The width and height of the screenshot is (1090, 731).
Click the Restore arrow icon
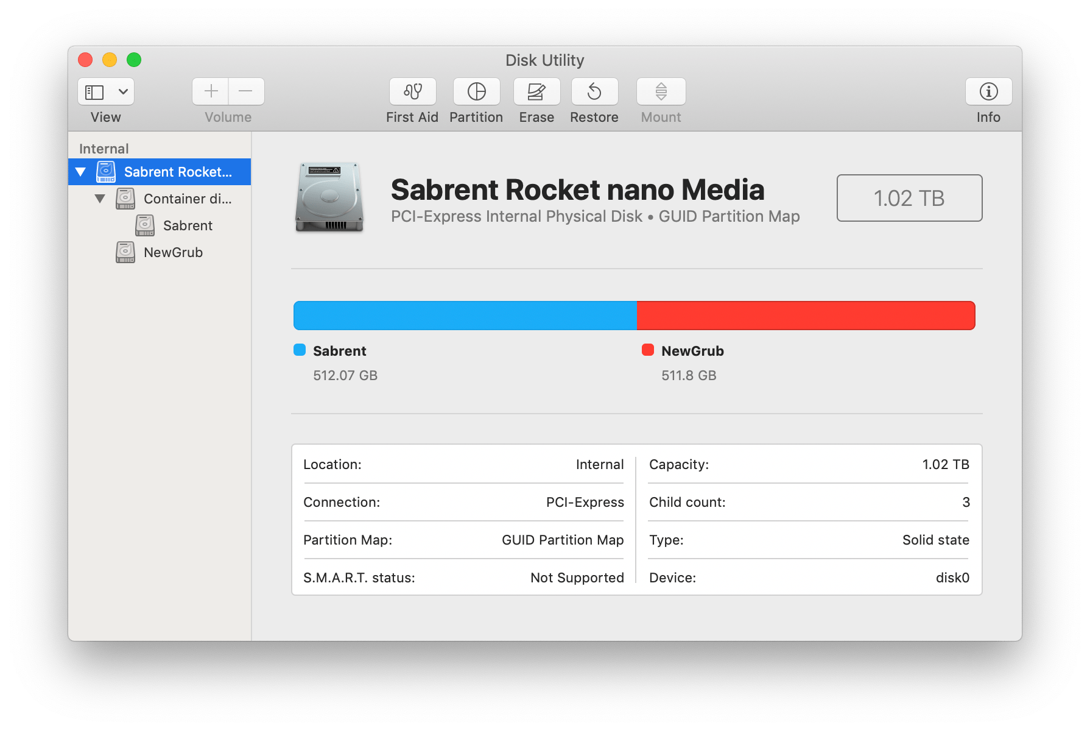[x=594, y=91]
